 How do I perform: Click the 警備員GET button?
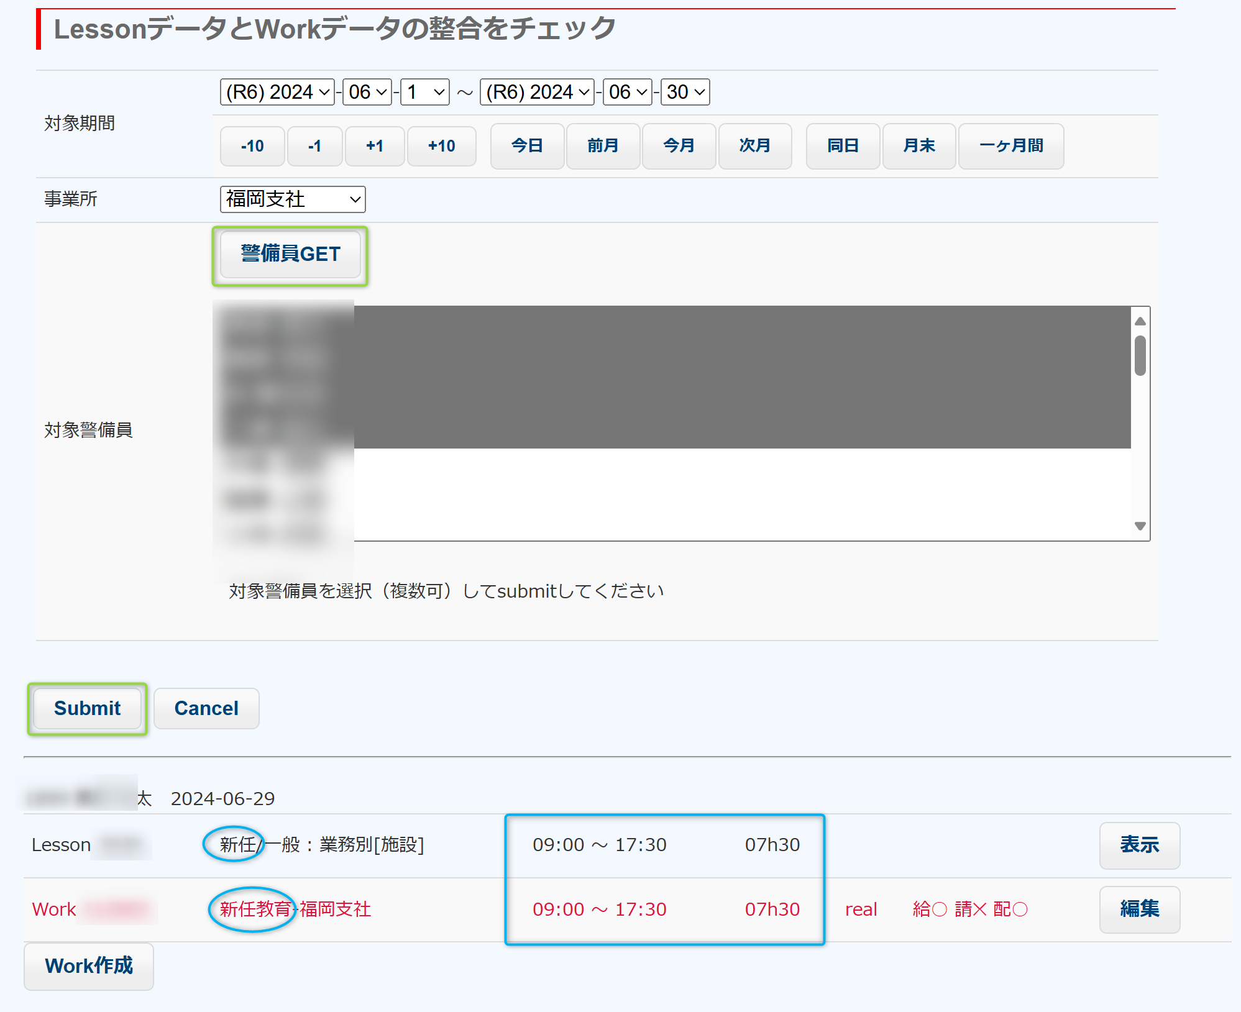(290, 254)
